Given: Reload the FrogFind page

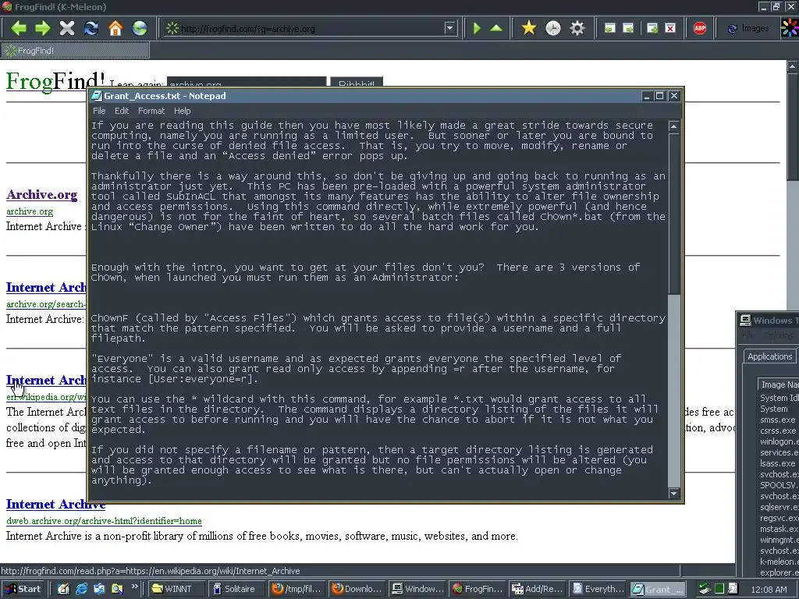Looking at the screenshot, I should (91, 28).
